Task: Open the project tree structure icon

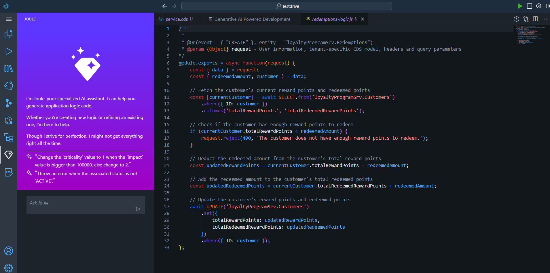Action: pos(9,138)
